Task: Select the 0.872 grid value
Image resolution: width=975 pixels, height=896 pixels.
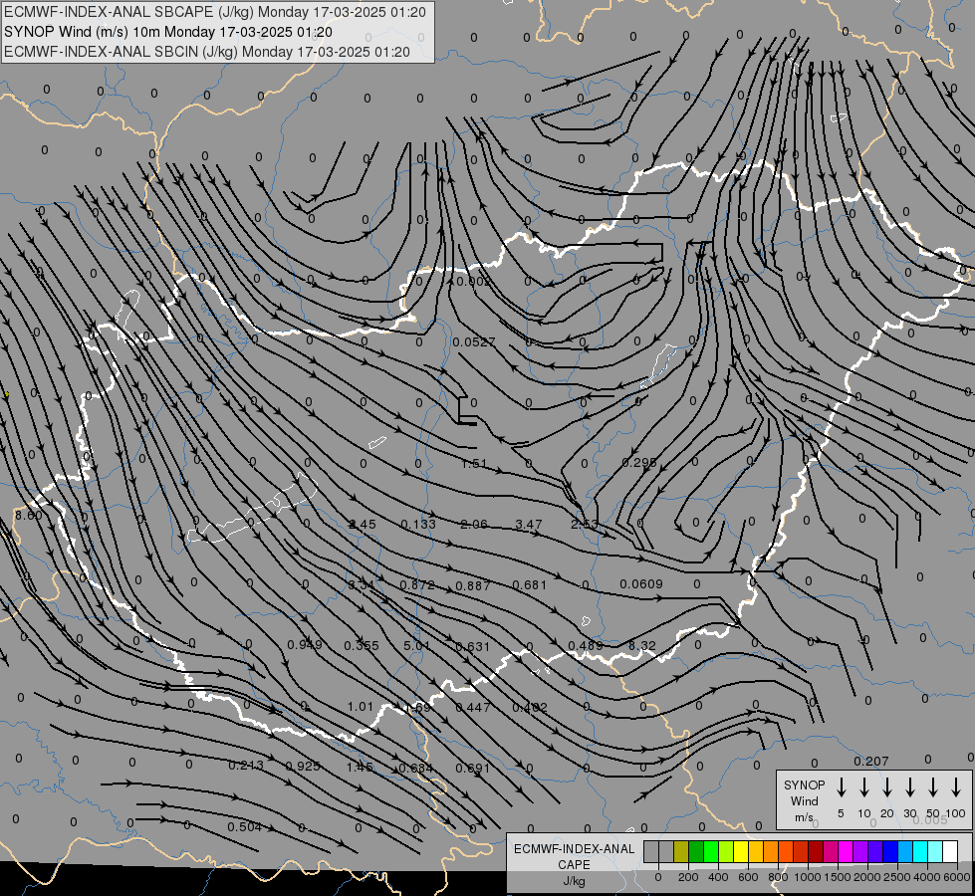Action: coord(417,585)
